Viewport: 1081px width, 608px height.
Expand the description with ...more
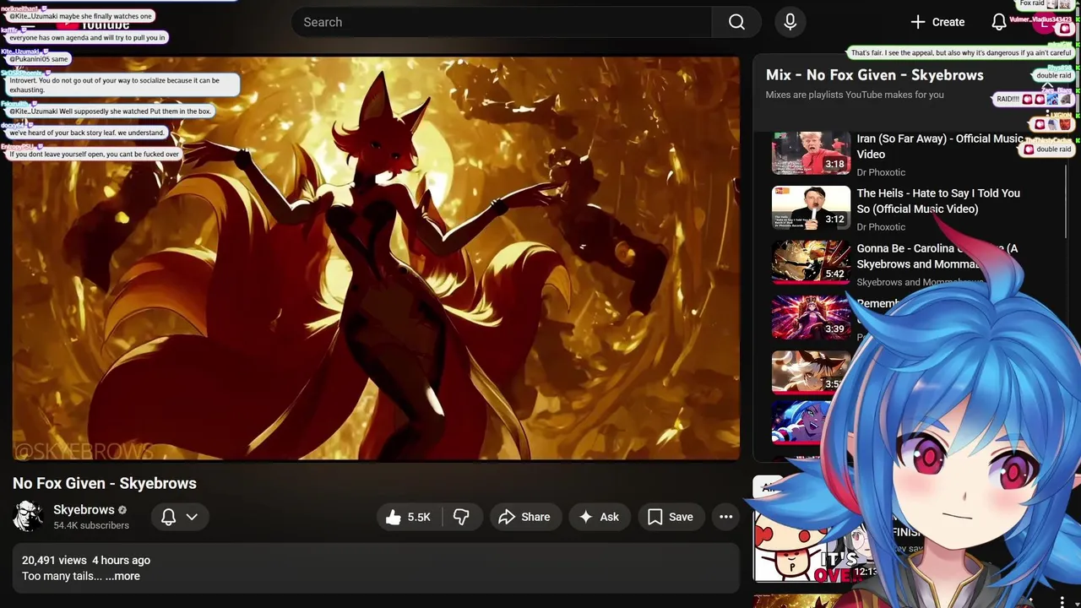pos(122,576)
